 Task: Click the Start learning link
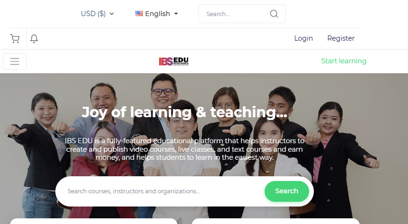(344, 61)
